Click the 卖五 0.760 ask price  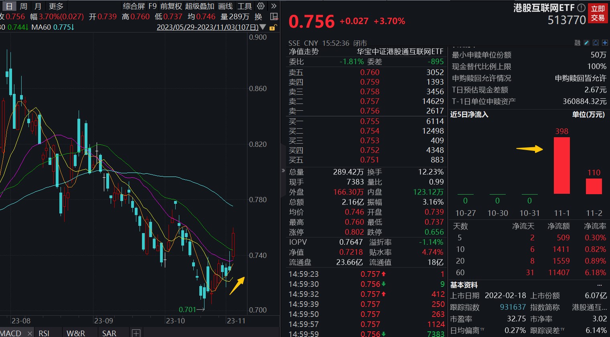[x=369, y=72]
